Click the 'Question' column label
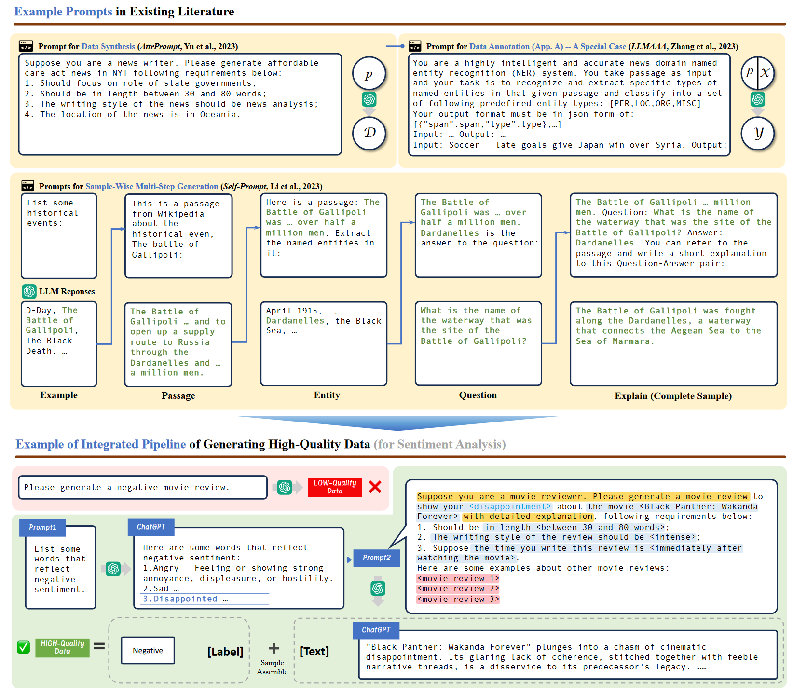Viewport: 793px width, 695px height. pos(478,395)
